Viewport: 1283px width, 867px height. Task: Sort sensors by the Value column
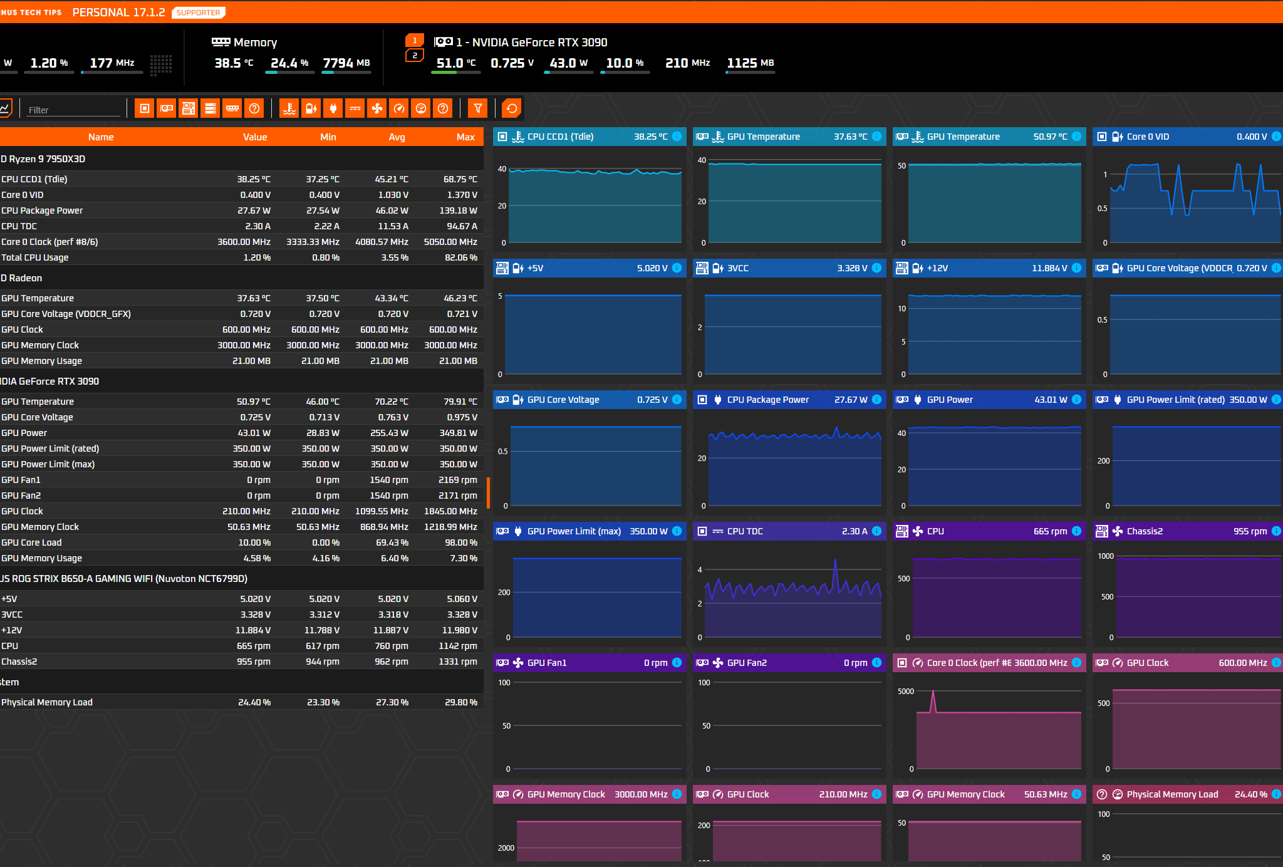coord(255,137)
